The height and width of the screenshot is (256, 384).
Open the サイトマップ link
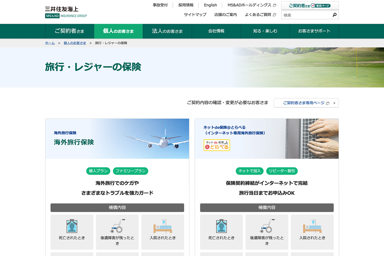pyautogui.click(x=195, y=15)
